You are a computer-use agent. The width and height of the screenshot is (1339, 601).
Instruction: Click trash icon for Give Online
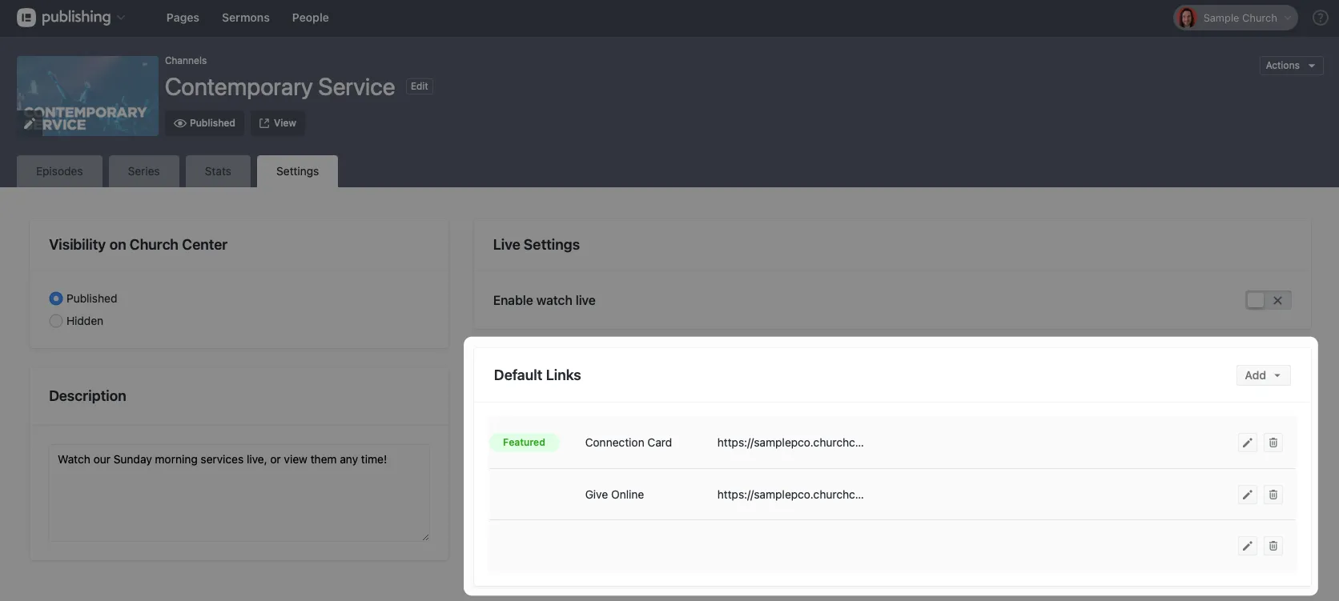(x=1273, y=495)
